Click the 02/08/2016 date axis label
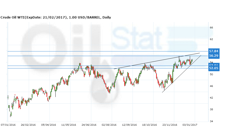 [109, 125]
